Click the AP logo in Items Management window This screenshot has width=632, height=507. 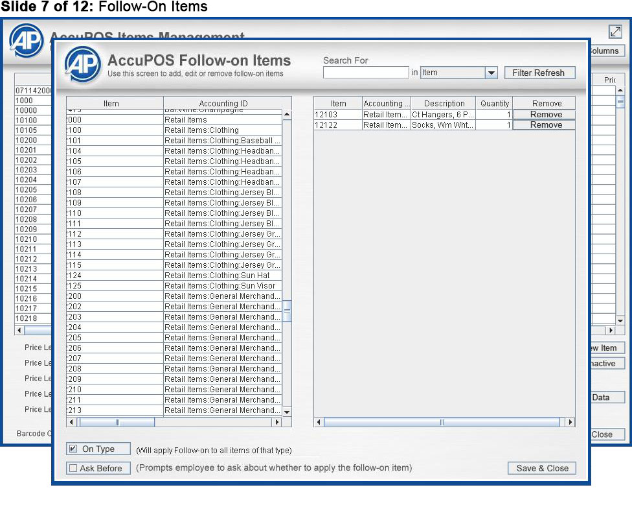click(27, 40)
